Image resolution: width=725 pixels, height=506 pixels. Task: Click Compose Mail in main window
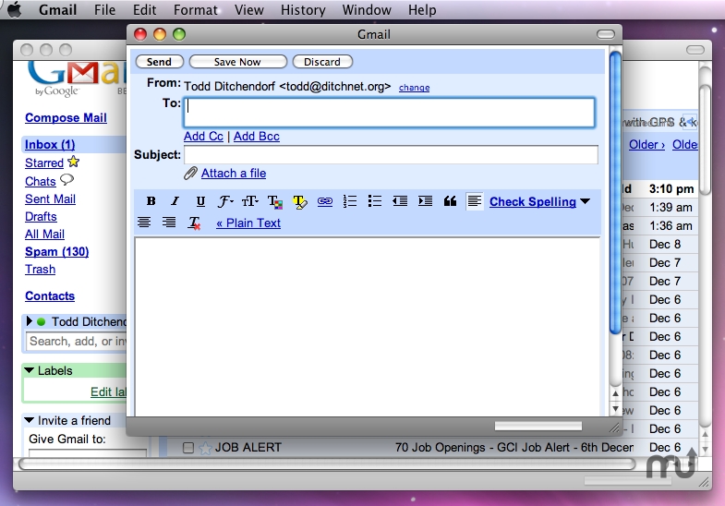click(66, 118)
